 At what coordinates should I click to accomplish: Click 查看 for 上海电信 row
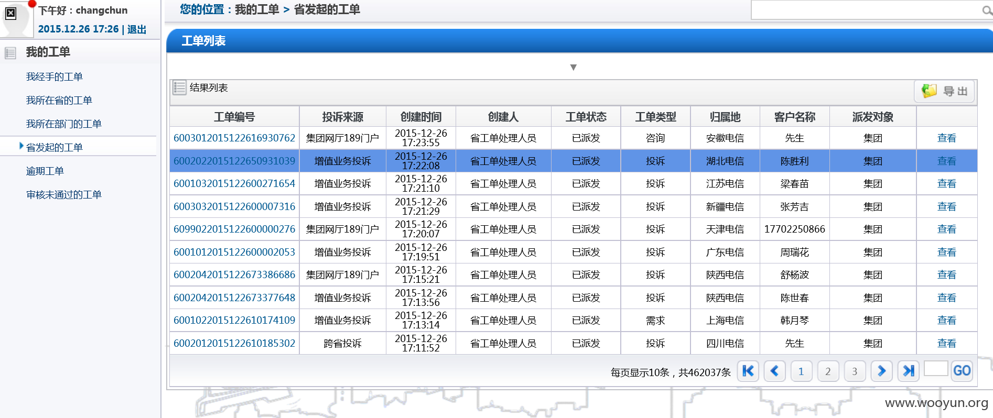(946, 320)
